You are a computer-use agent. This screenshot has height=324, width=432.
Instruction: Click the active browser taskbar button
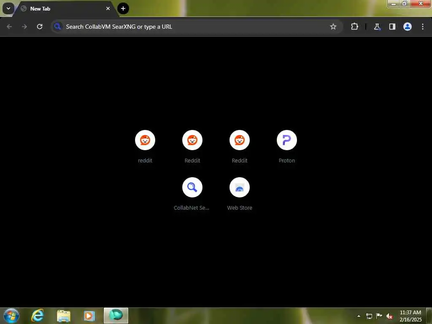coord(116,316)
